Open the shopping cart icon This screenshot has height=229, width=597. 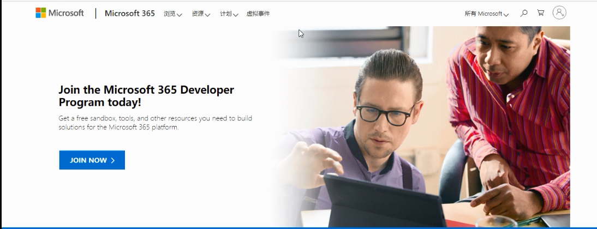[x=541, y=13]
